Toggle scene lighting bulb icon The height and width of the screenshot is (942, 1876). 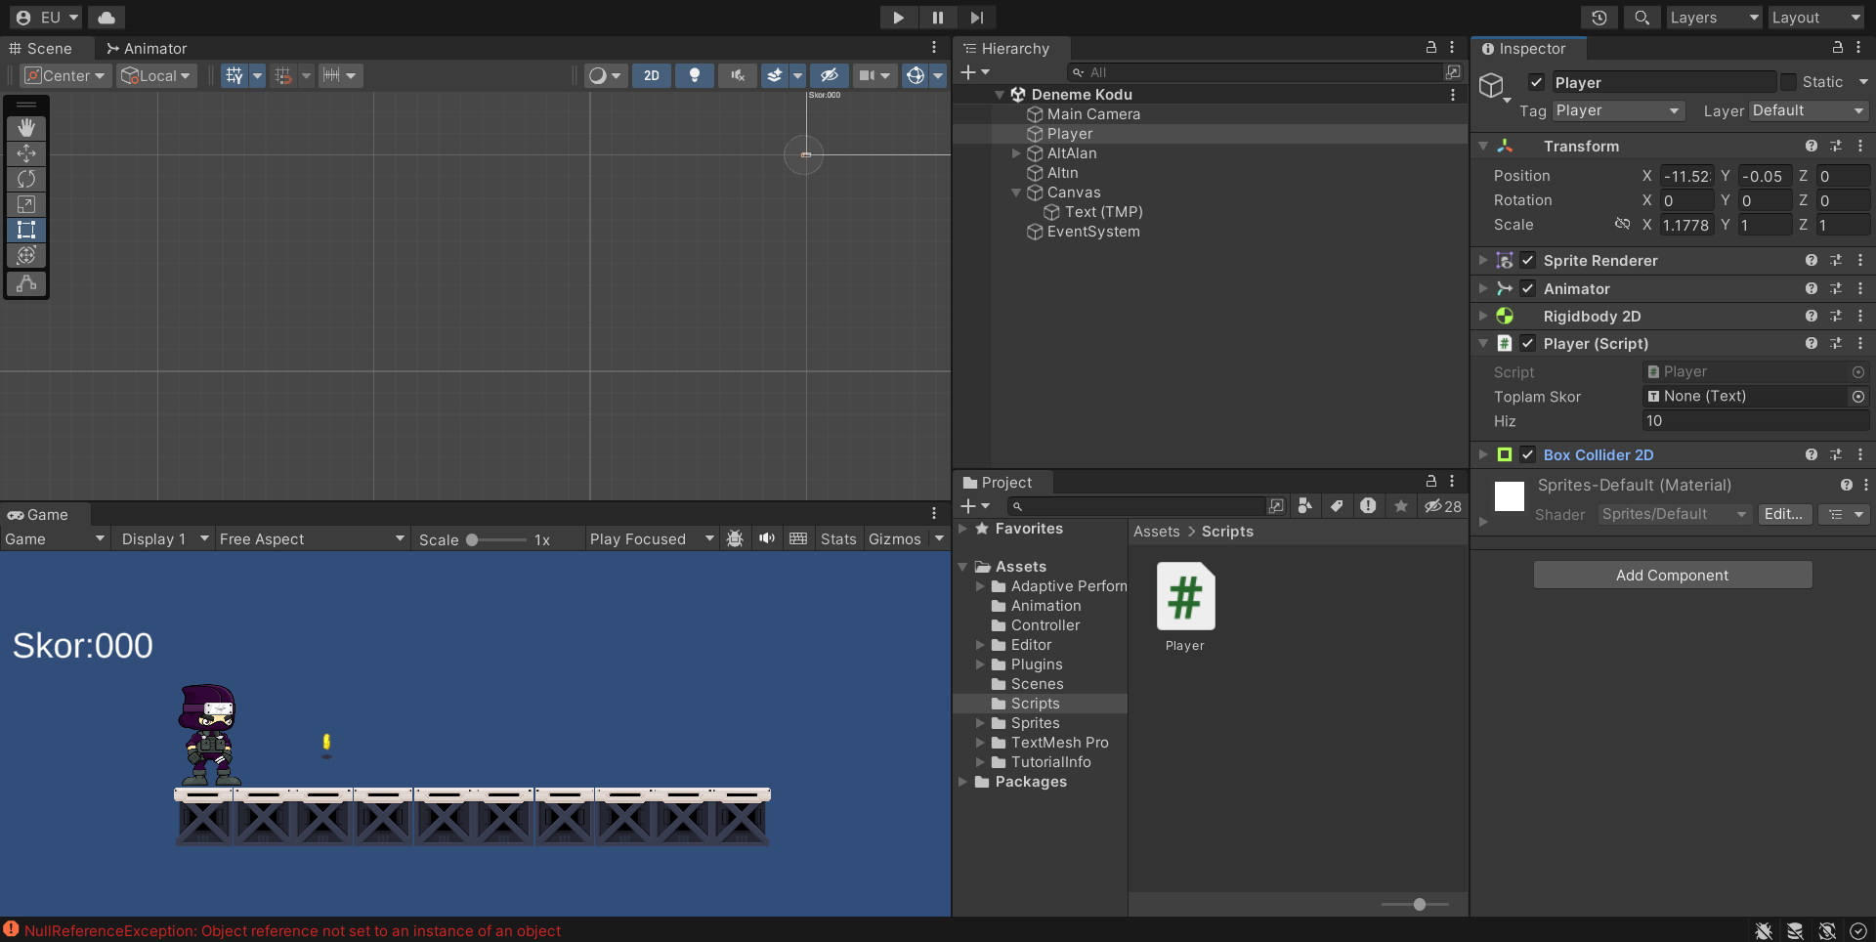[x=695, y=75]
